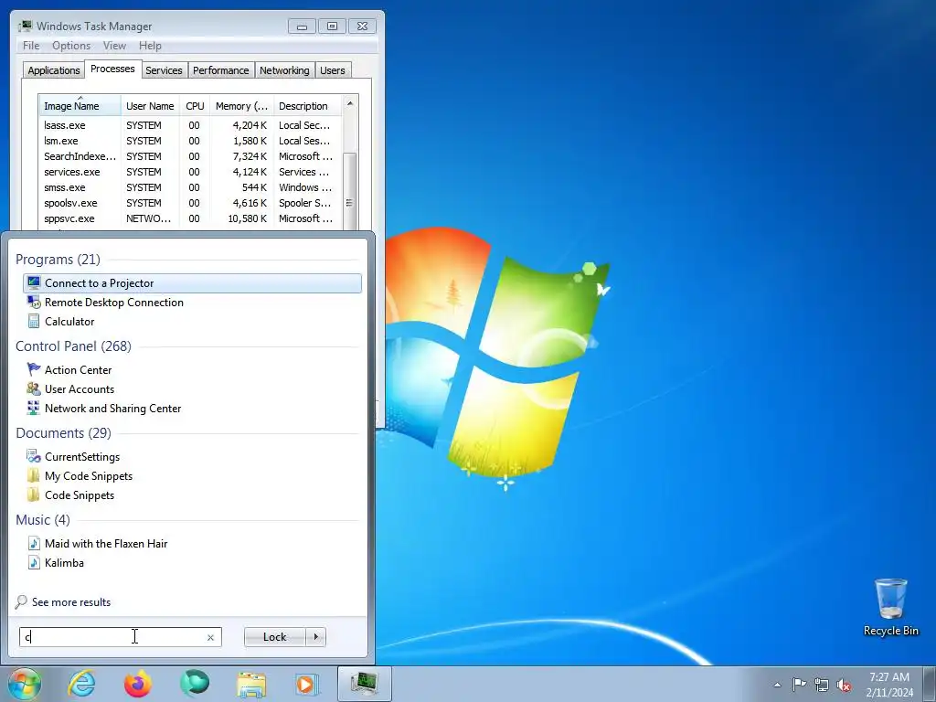Click the process list scroll up arrow

click(x=350, y=103)
